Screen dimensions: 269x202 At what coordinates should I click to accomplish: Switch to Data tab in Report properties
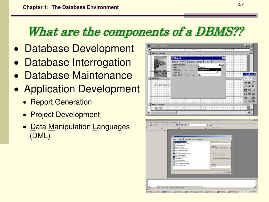point(183,62)
